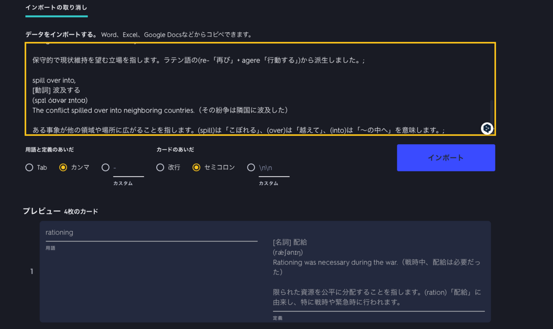Click the プレビュー 4枚のカード heading
Screen dimensions: 553x329
coord(60,211)
